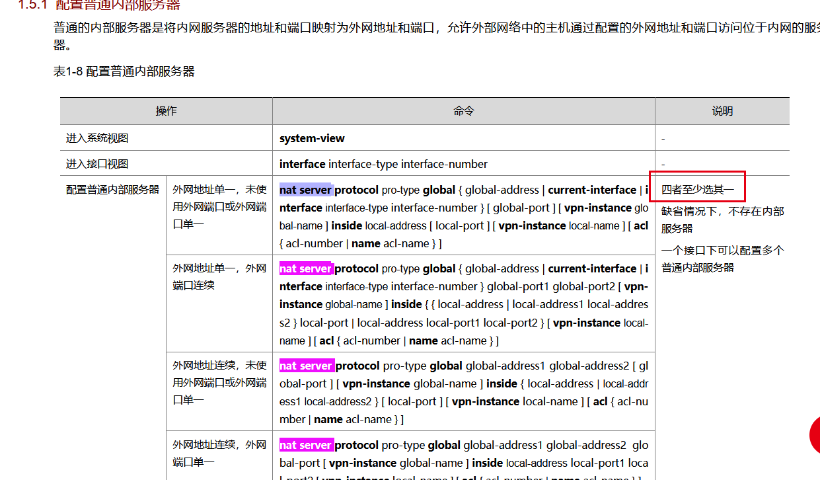Click 'nat server' in the 外网地址单一，外网端口连续 row
The width and height of the screenshot is (820, 480).
305,268
